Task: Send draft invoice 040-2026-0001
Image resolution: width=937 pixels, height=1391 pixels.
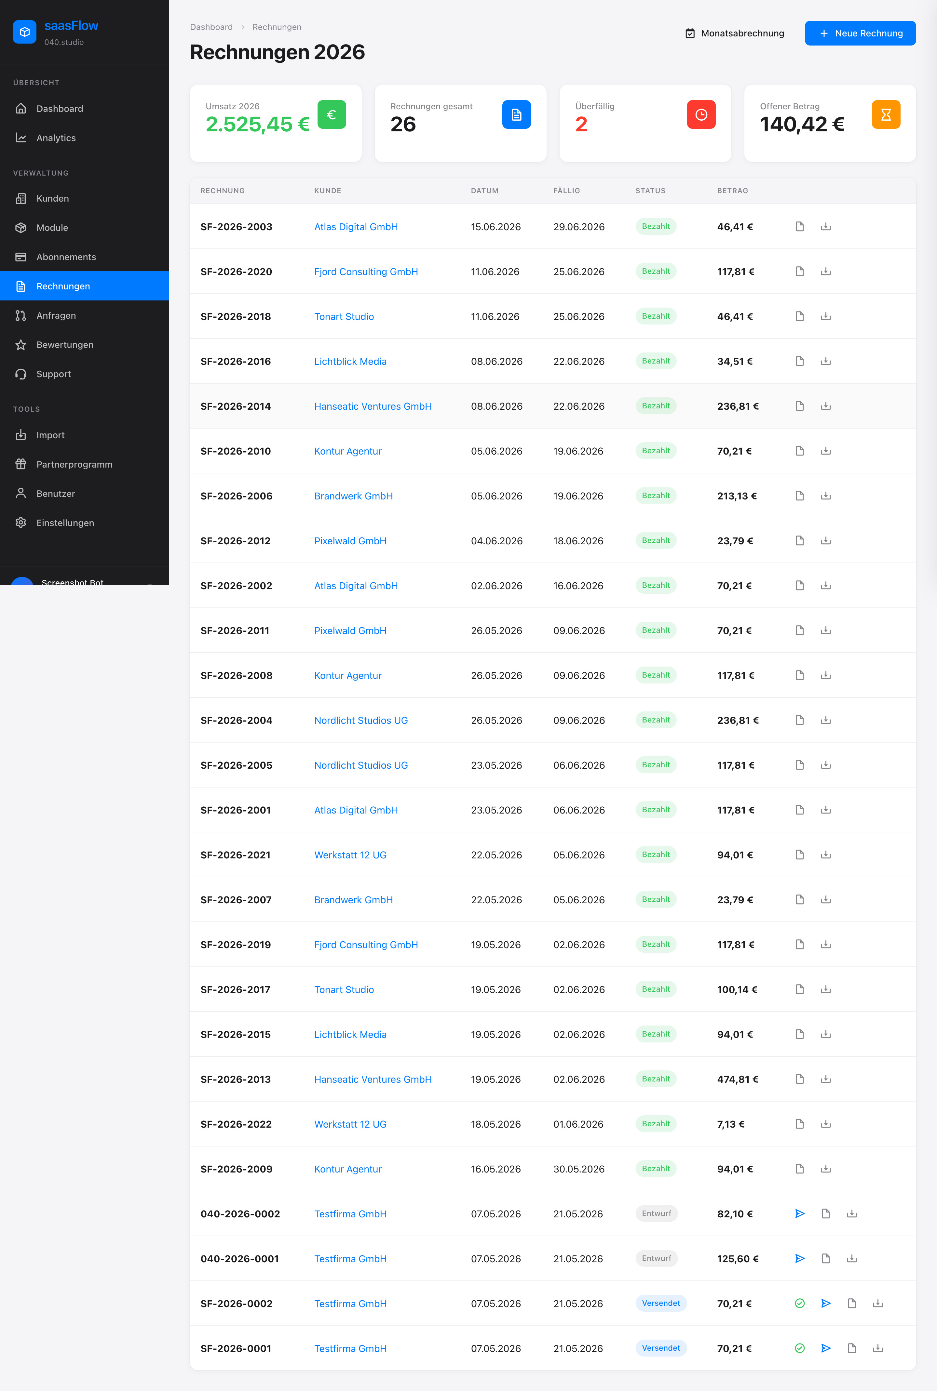Action: (800, 1258)
